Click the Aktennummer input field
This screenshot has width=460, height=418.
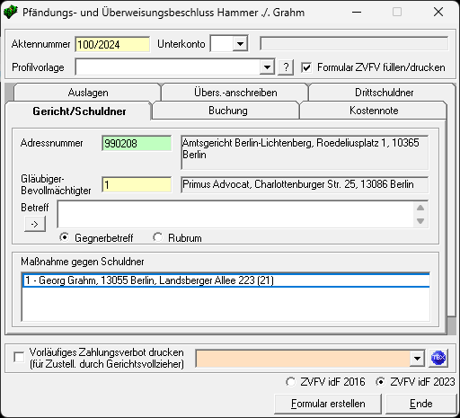[x=112, y=44]
